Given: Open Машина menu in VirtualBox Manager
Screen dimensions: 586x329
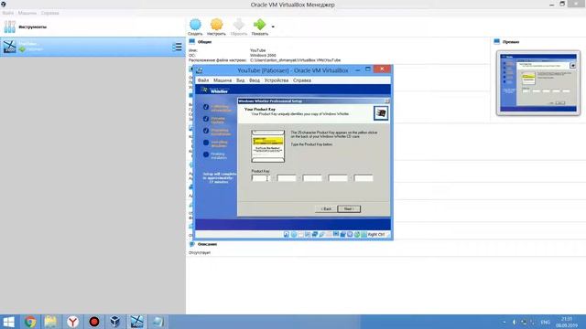Looking at the screenshot, I should coord(27,13).
